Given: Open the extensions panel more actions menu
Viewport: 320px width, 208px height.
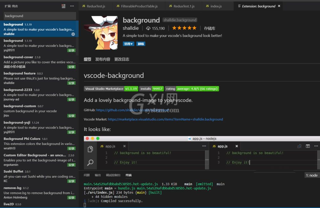Looking at the screenshot, I should 72,6.
